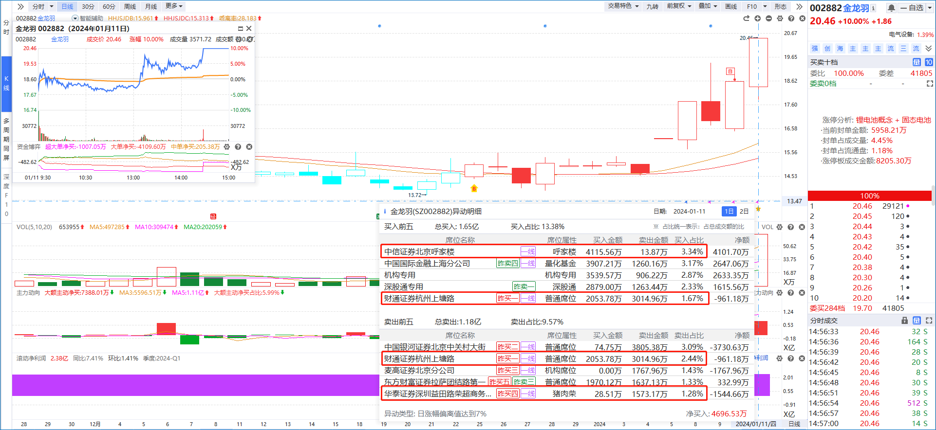936x430 pixels.
Task: Zoom in K-line chart with plus icon
Action: (757, 18)
